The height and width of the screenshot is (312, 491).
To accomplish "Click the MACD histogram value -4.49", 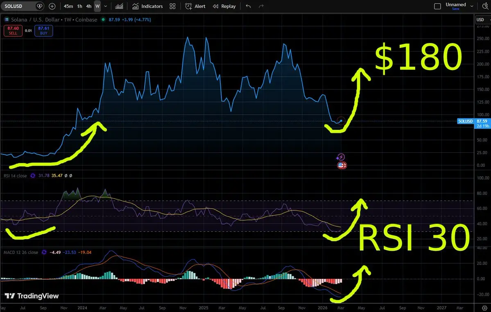I will tap(55, 252).
